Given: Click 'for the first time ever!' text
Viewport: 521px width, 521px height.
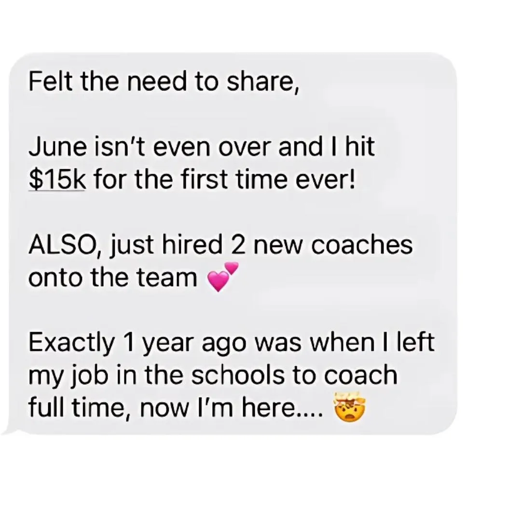Looking at the screenshot, I should pyautogui.click(x=225, y=179).
